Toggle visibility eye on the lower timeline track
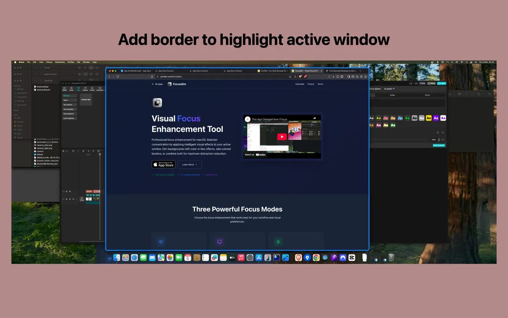Viewport: 508px width, 318px height. click(70, 199)
